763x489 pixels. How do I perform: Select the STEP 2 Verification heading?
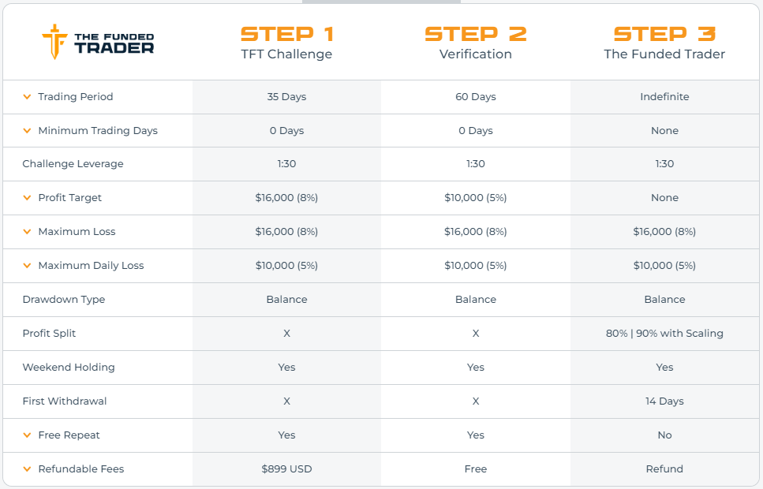pyautogui.click(x=476, y=43)
